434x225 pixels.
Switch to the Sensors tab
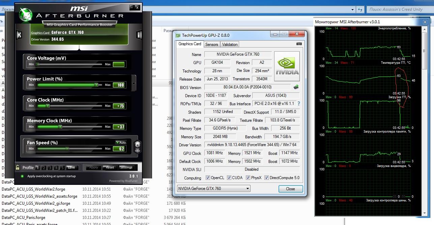pos(211,44)
